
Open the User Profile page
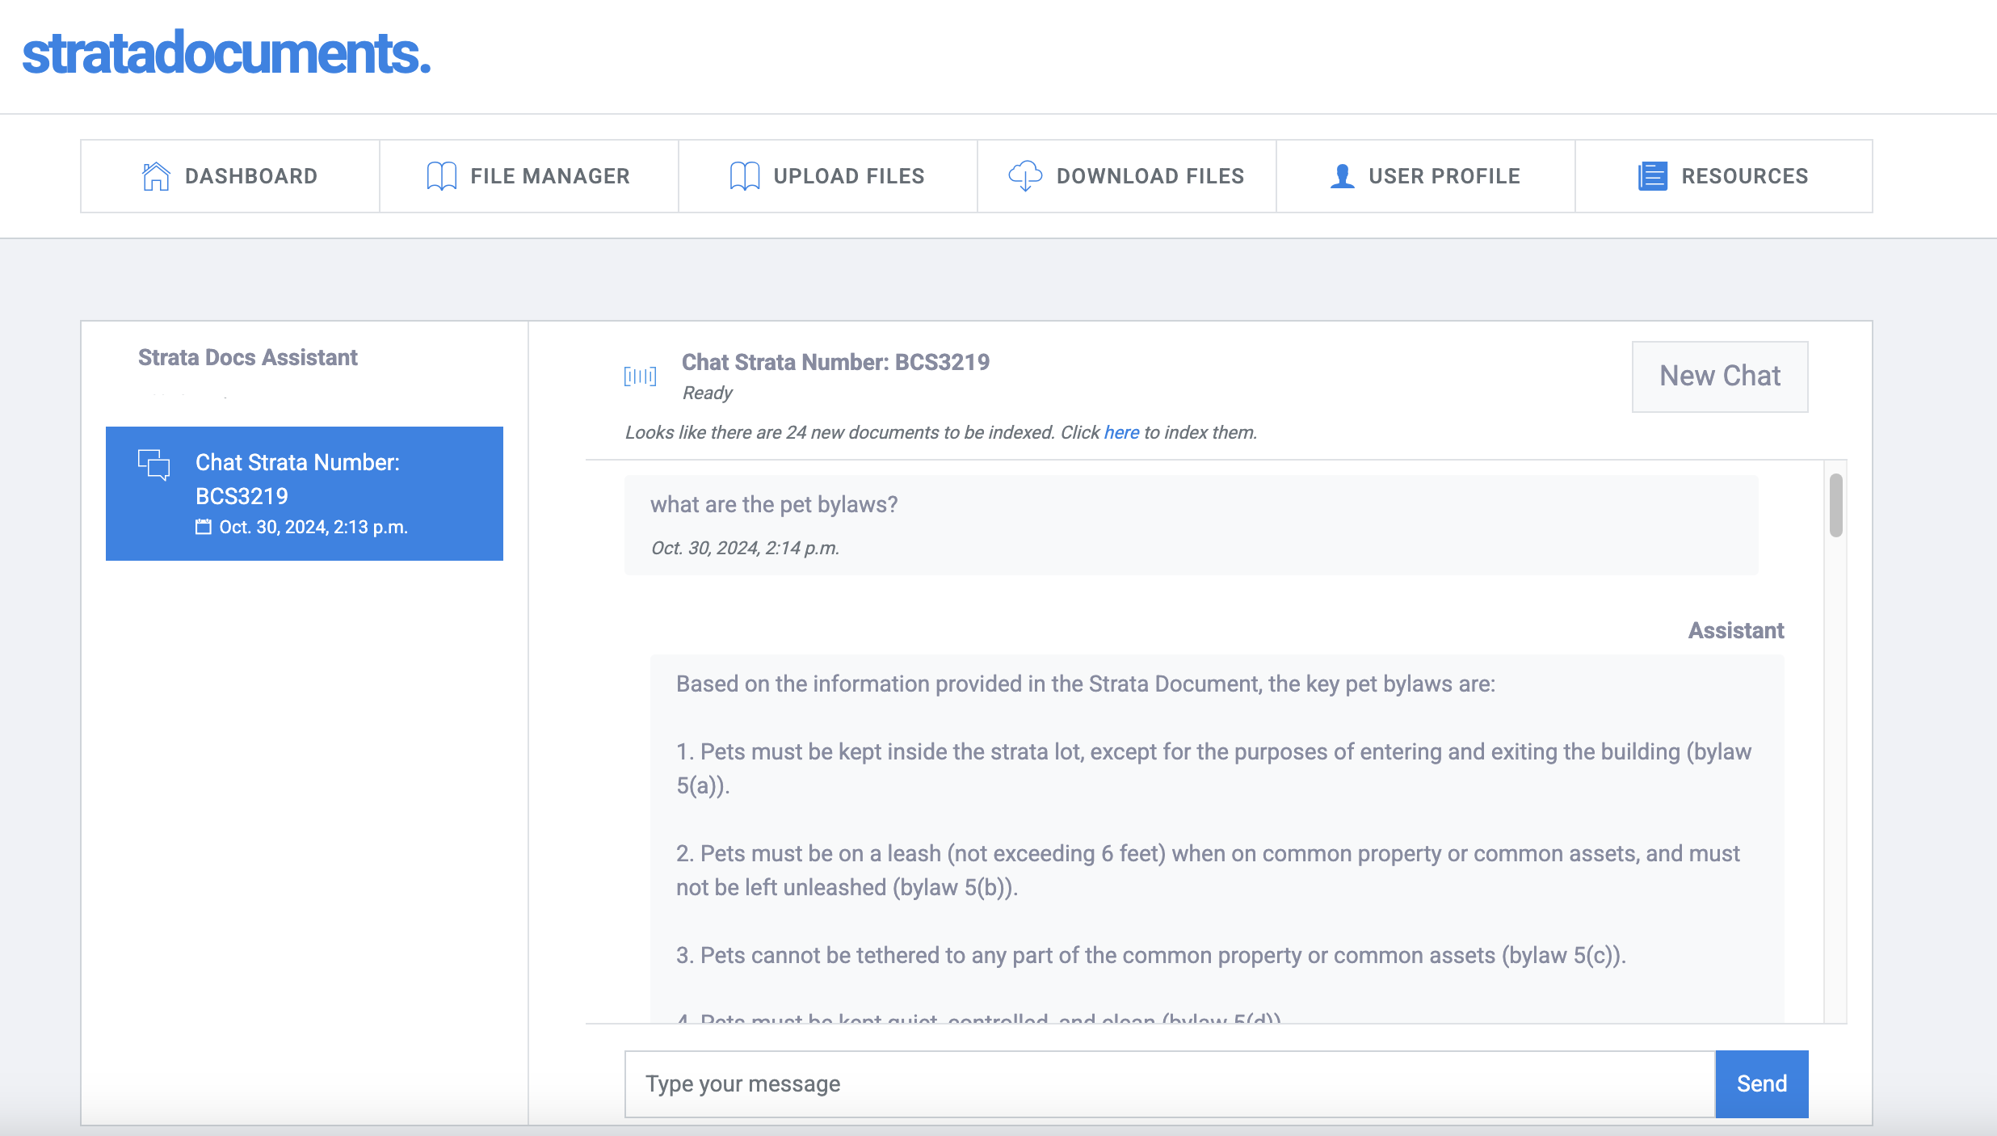1426,176
